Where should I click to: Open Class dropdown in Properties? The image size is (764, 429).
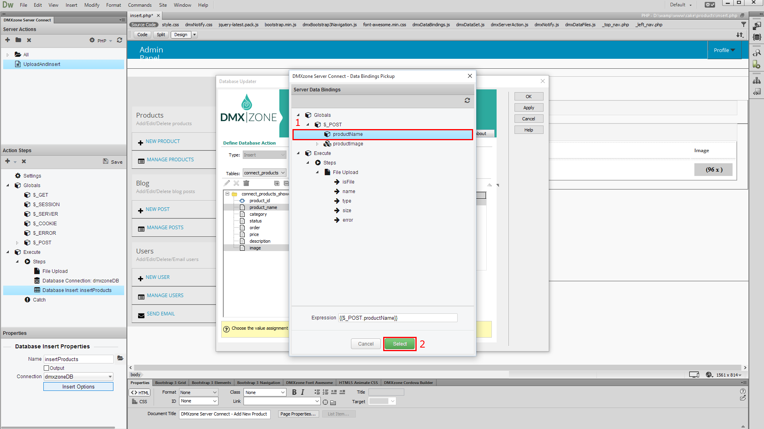(265, 392)
